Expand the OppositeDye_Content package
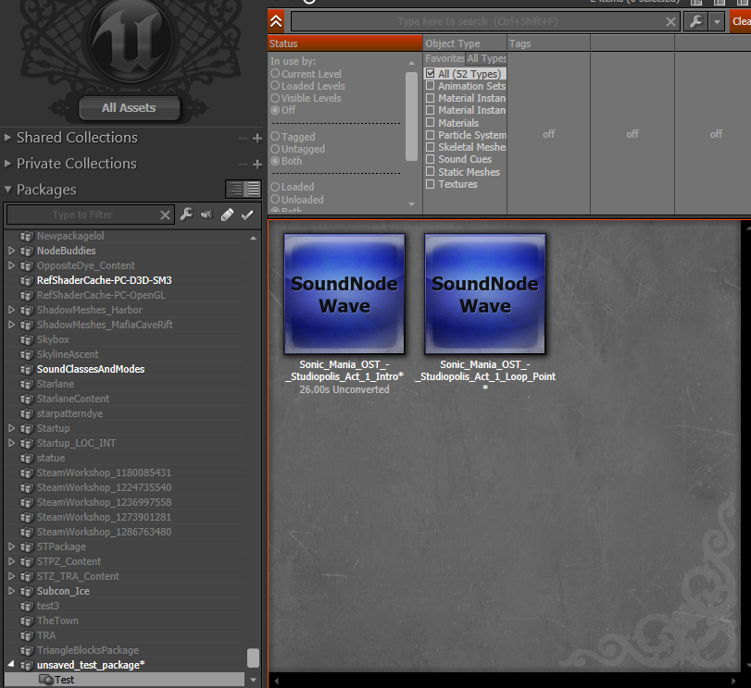This screenshot has height=688, width=751. pos(11,265)
